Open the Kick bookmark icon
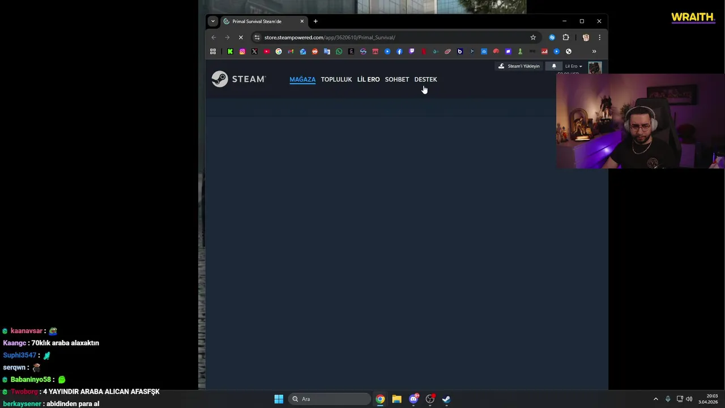 click(x=230, y=52)
